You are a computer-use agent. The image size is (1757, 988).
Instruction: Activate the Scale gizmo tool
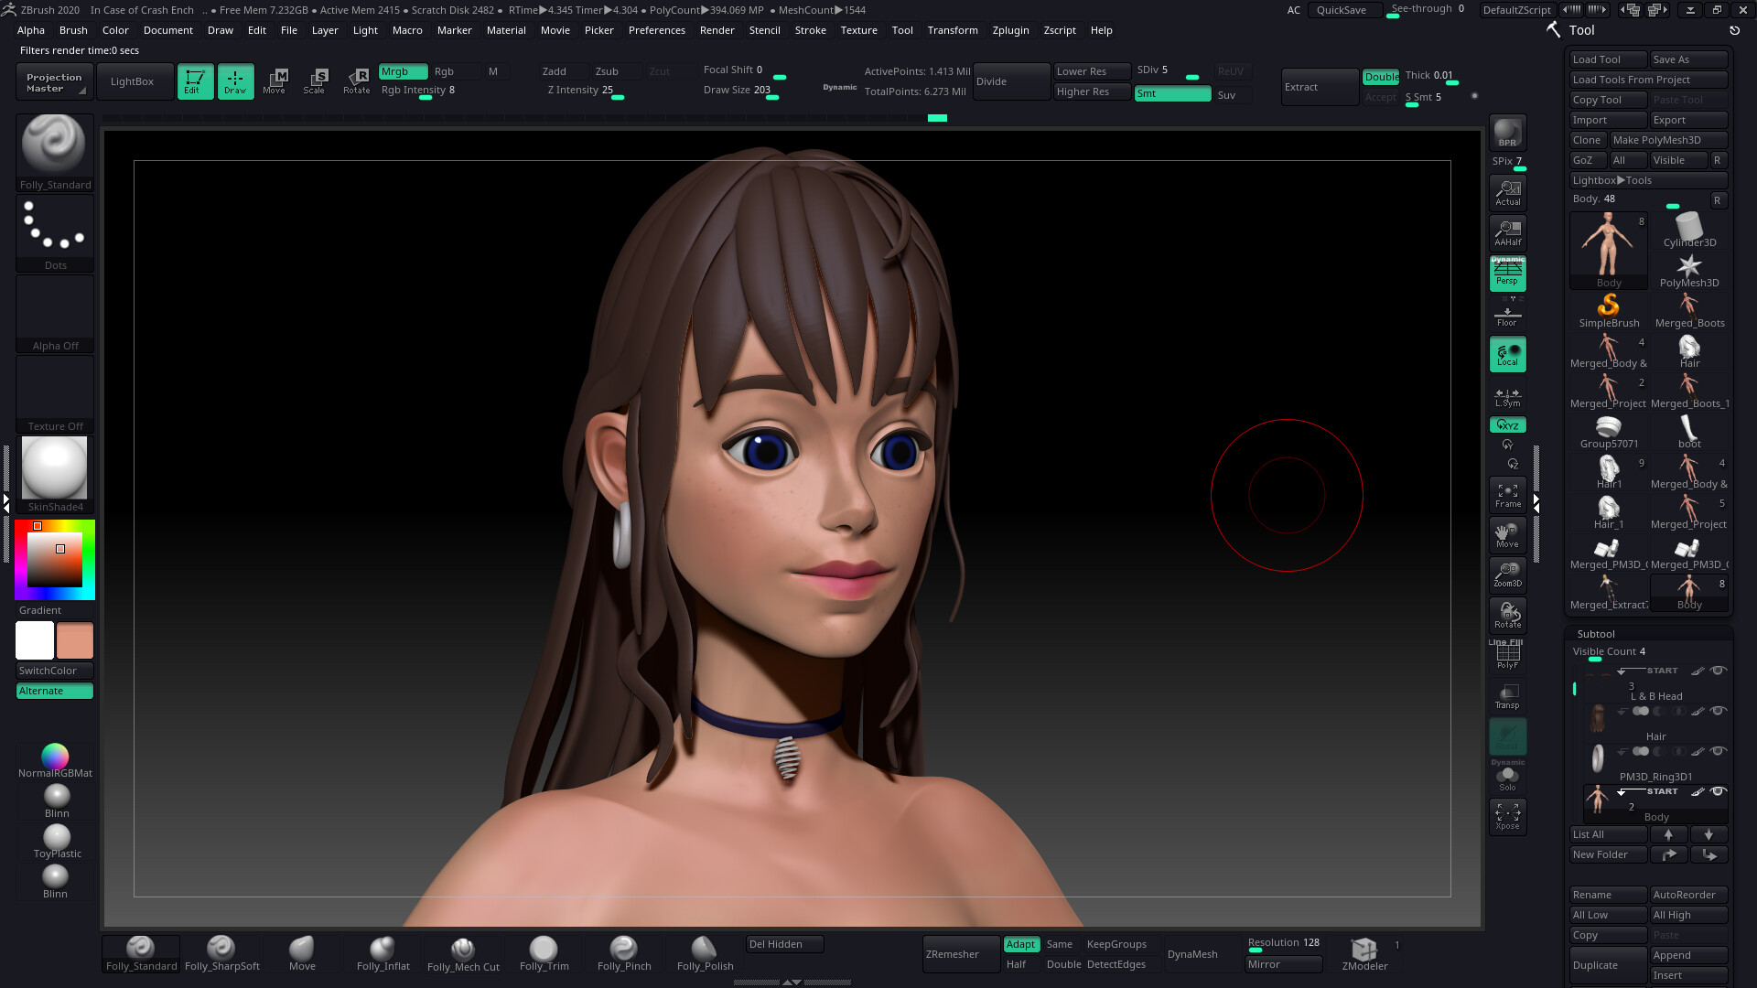coord(315,81)
